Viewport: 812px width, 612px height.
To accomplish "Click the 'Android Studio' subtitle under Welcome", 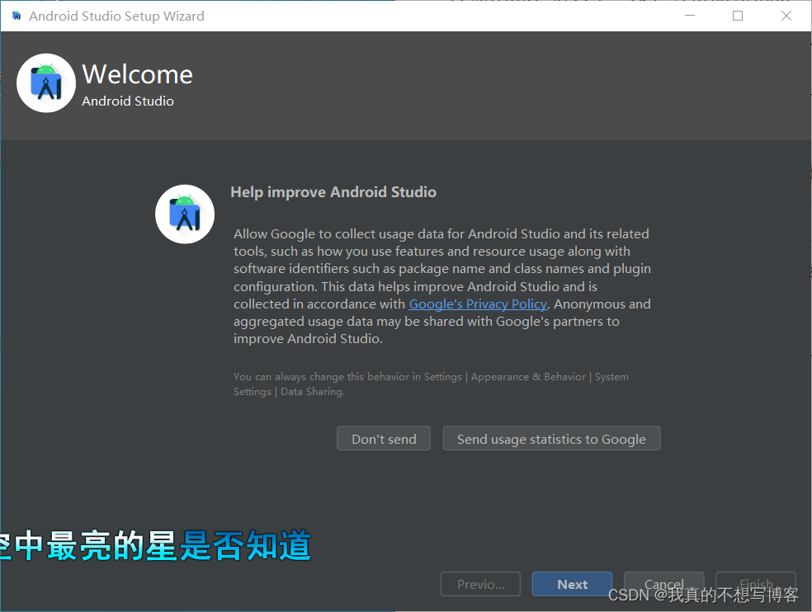I will (128, 101).
